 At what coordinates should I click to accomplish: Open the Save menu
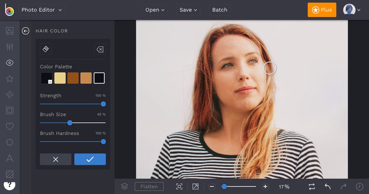[x=188, y=10]
